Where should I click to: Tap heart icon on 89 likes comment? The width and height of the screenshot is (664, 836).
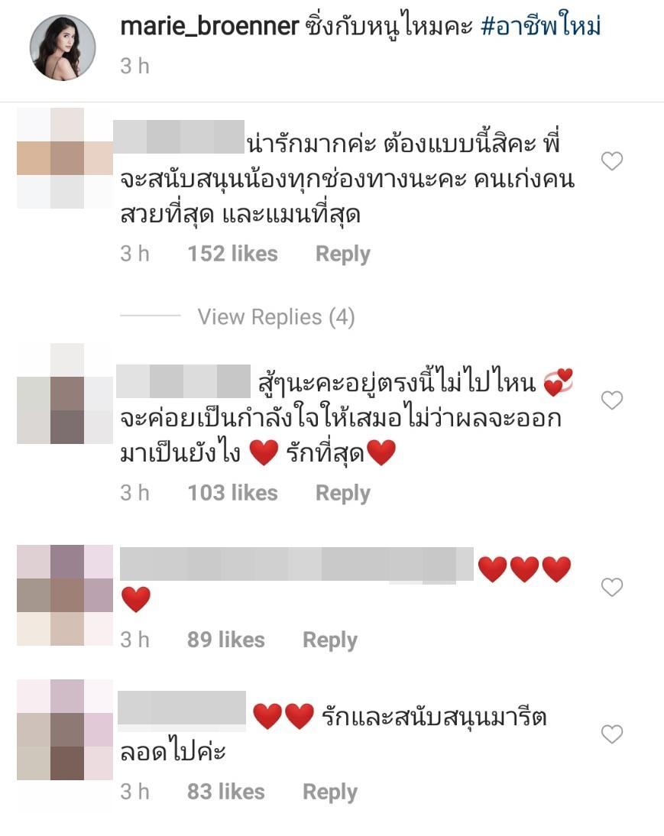pos(612,587)
